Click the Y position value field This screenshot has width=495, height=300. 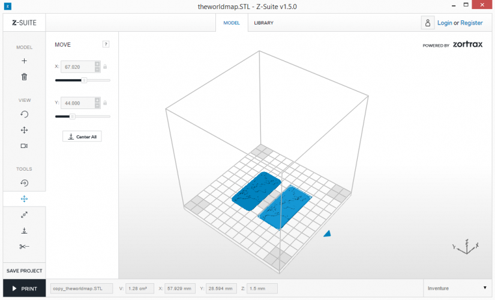pos(77,103)
